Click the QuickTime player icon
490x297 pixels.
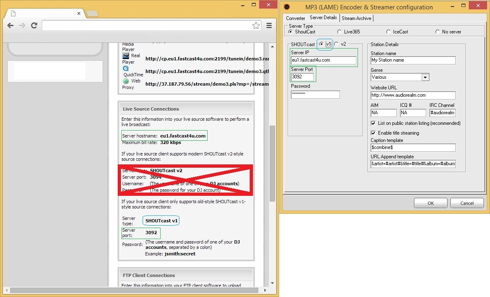126,69
